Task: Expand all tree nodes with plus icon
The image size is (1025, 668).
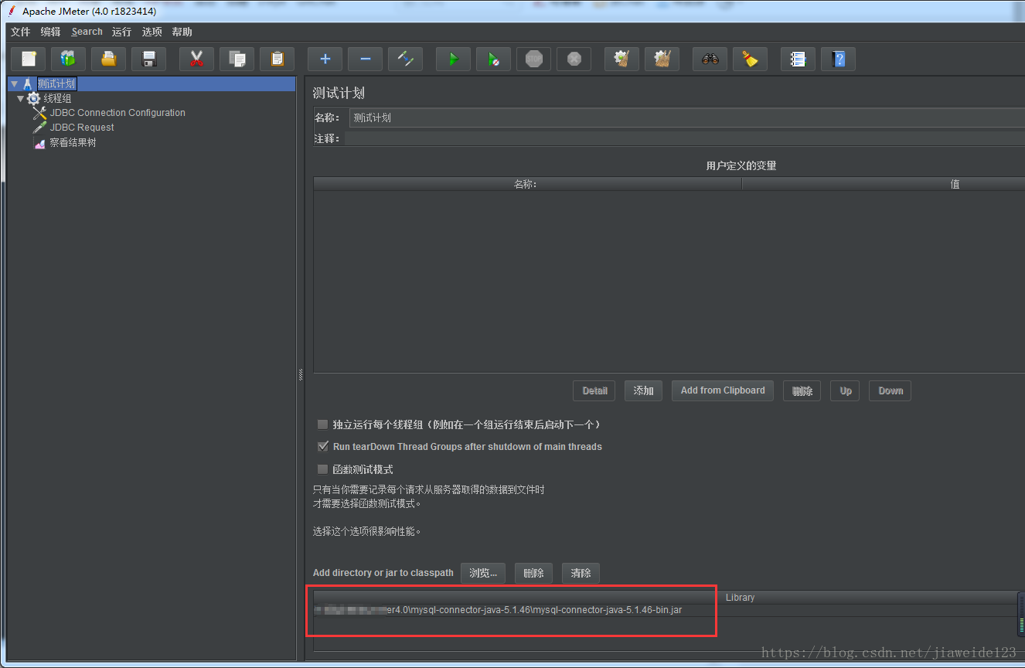Action: click(325, 59)
